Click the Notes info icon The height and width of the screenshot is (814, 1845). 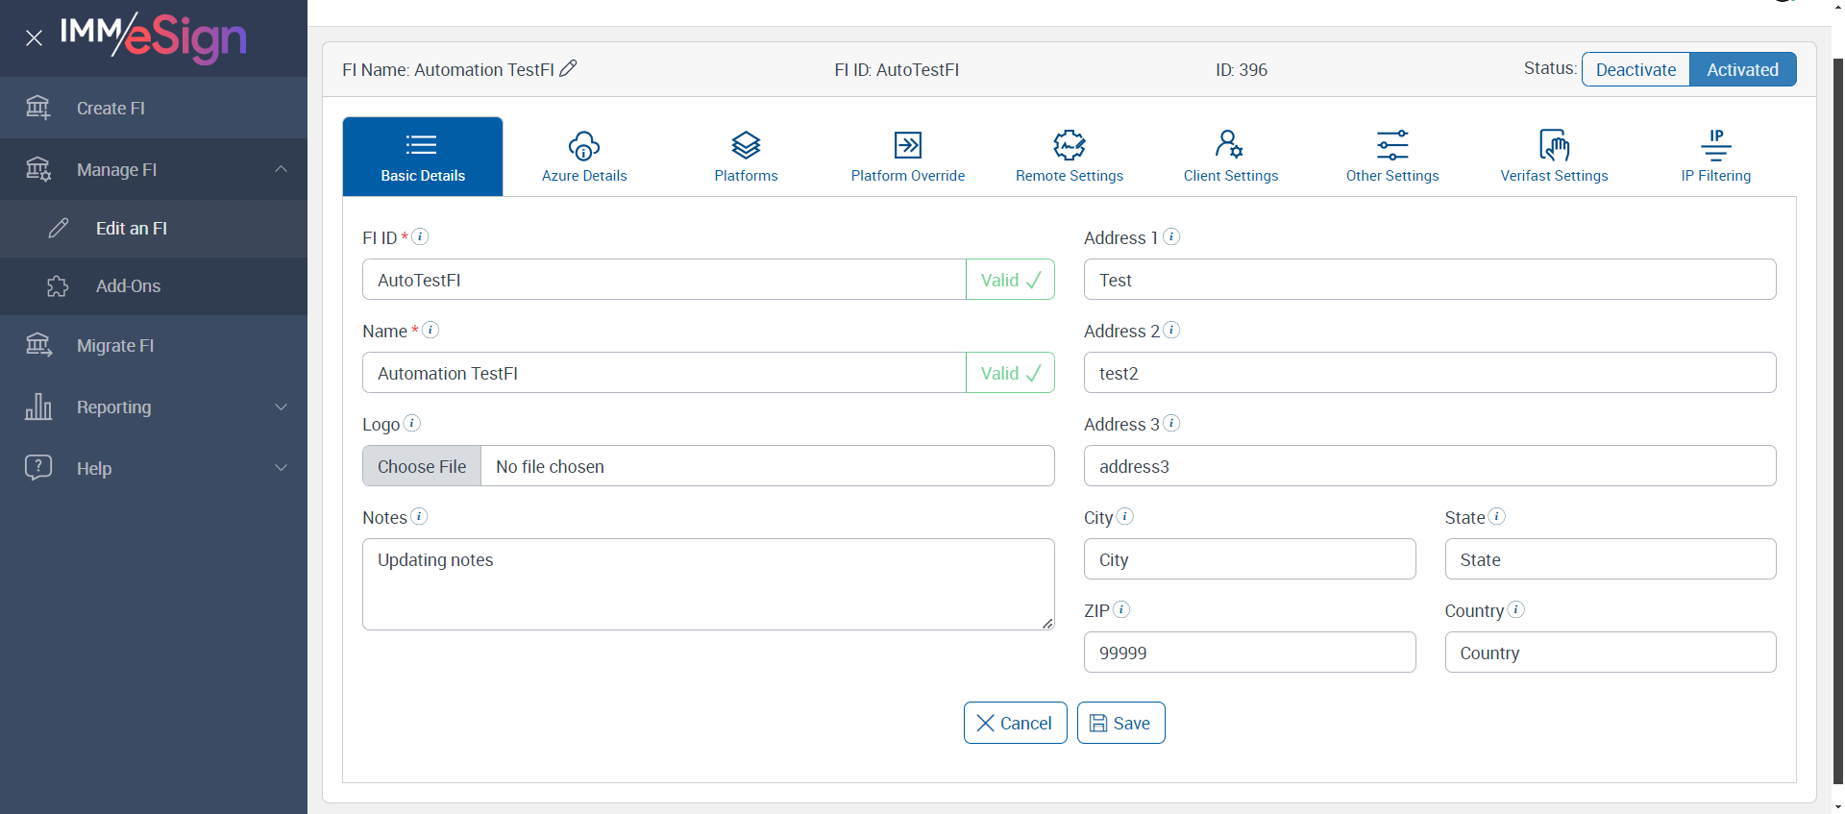coord(419,516)
